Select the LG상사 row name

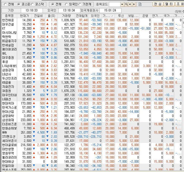(7, 74)
